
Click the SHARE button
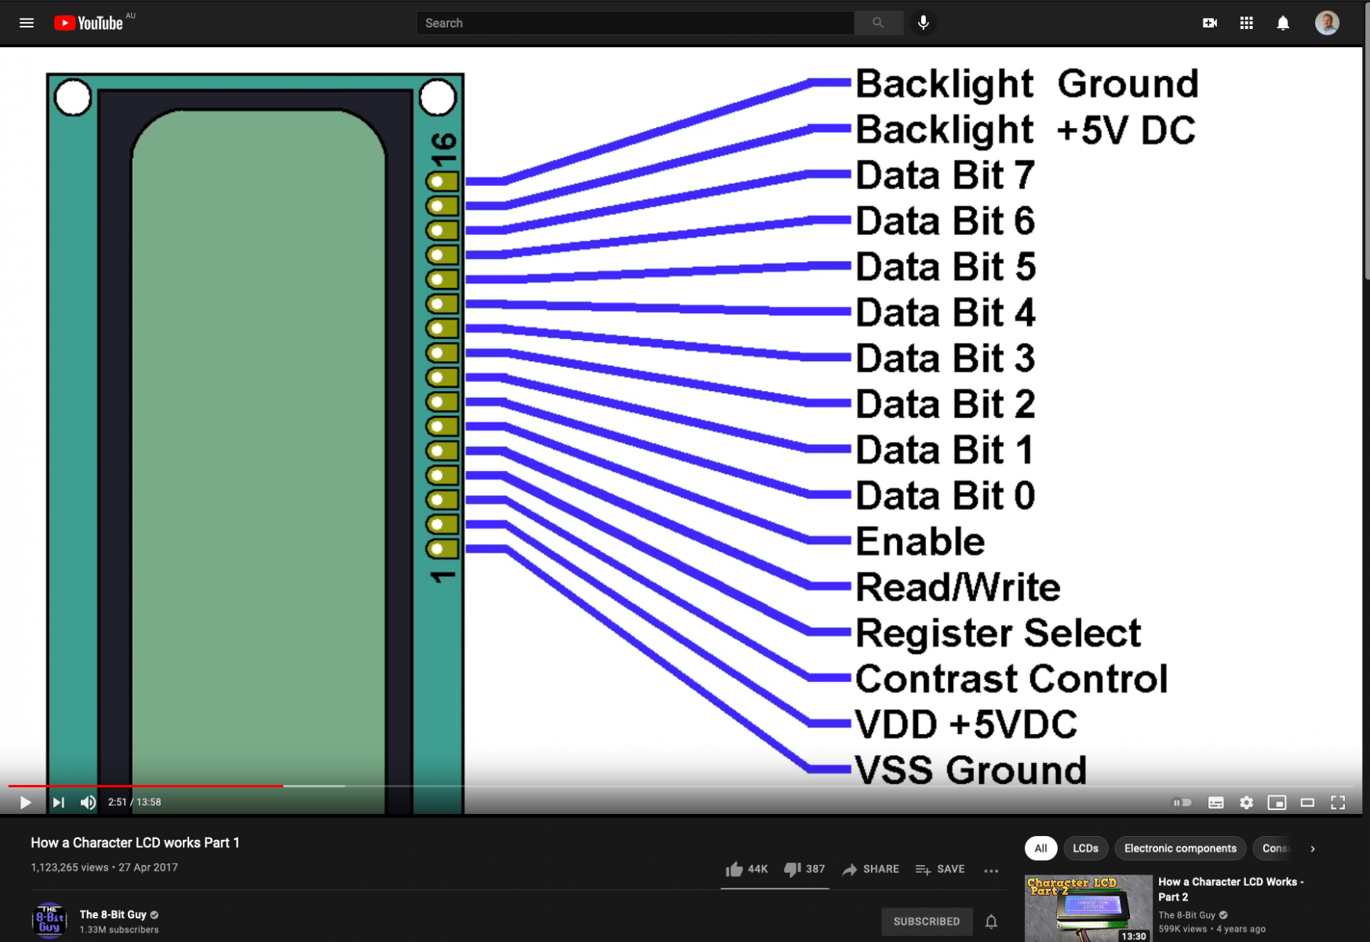(x=871, y=869)
